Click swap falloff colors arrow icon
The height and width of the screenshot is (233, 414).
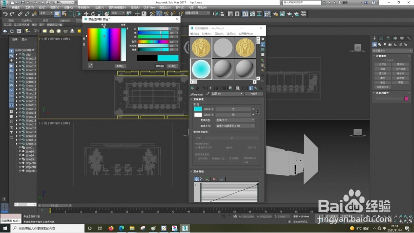click(x=258, y=111)
